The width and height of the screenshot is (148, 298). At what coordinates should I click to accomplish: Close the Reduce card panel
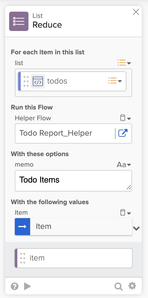(136, 12)
